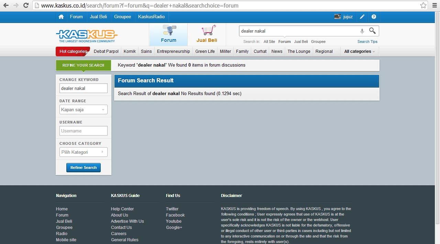Image resolution: width=440 pixels, height=244 pixels.
Task: Open Careers link
Action: (119, 233)
